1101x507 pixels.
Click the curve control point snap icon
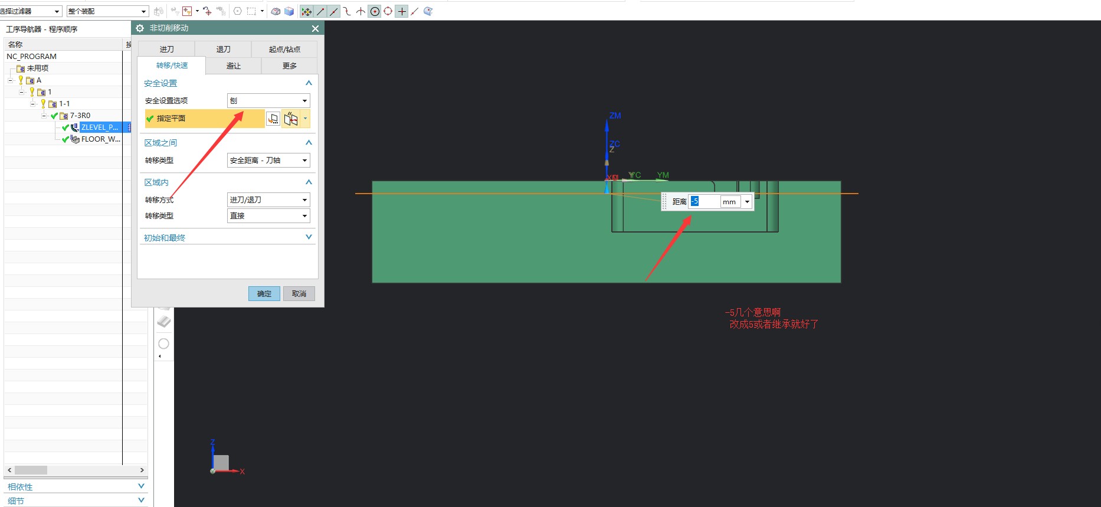pos(347,11)
